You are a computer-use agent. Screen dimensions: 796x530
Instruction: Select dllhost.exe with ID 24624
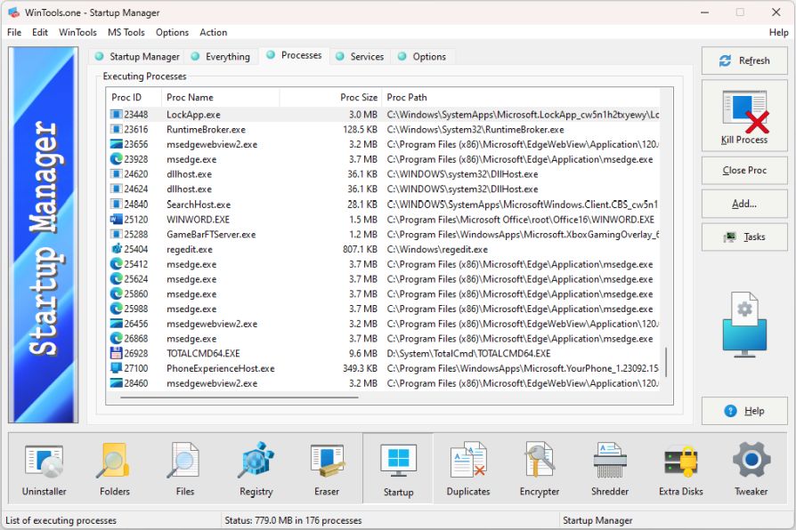pyautogui.click(x=383, y=189)
